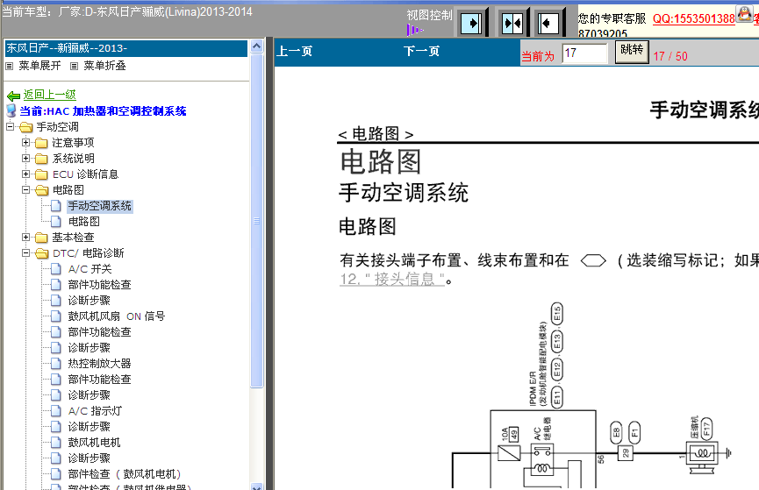
Task: Click the 17 / 50 page count text
Action: pyautogui.click(x=670, y=57)
